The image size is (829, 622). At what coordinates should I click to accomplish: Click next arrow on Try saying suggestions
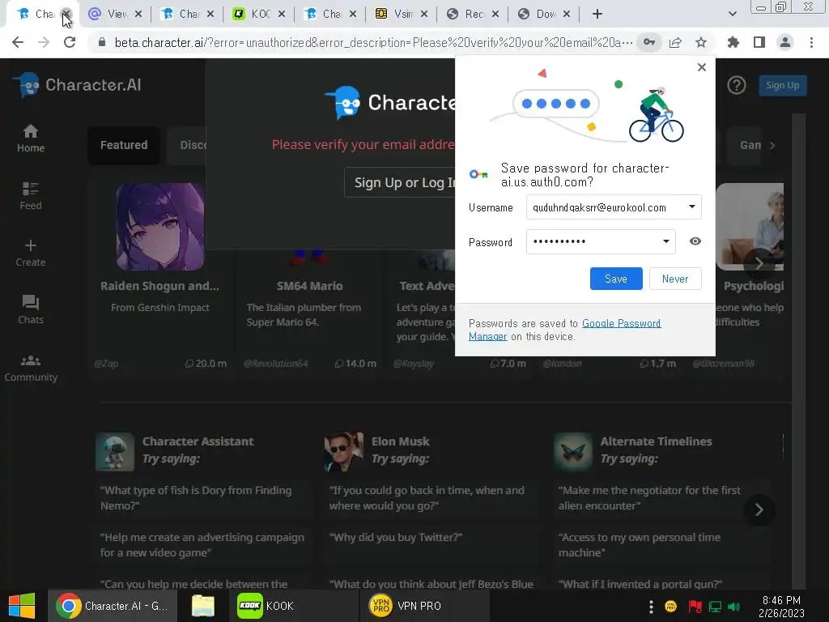click(x=759, y=510)
